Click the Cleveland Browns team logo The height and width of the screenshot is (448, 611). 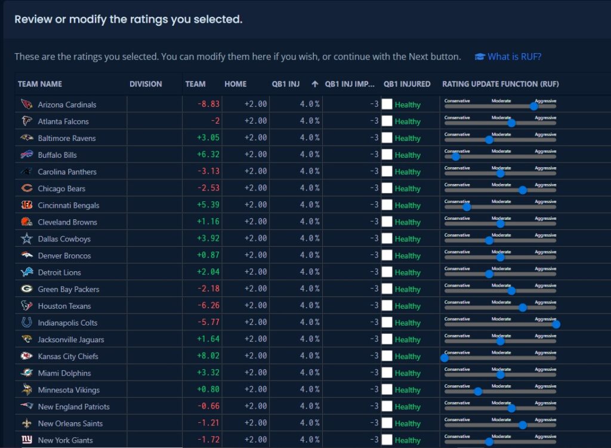click(x=26, y=222)
